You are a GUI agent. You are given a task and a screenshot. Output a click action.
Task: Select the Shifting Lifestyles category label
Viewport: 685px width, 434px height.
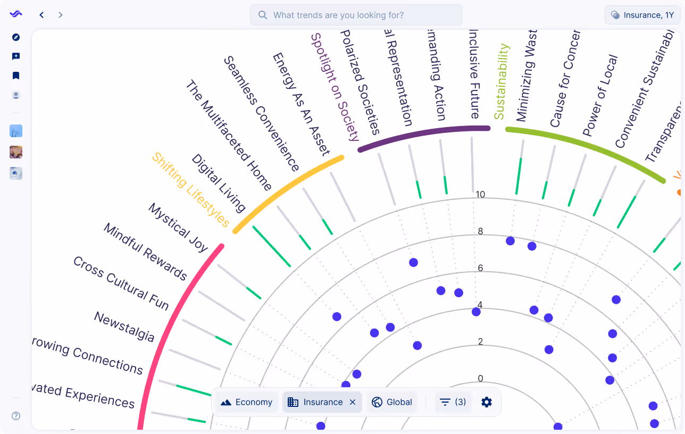[x=191, y=190]
